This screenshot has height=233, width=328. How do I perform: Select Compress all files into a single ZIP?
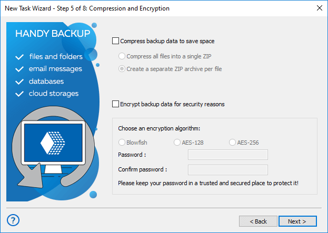[x=122, y=56]
